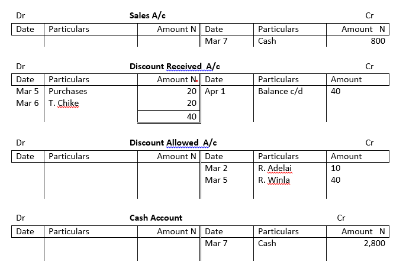
Task: Click the 2,800 amount in Cash Account
Action: pyautogui.click(x=373, y=243)
